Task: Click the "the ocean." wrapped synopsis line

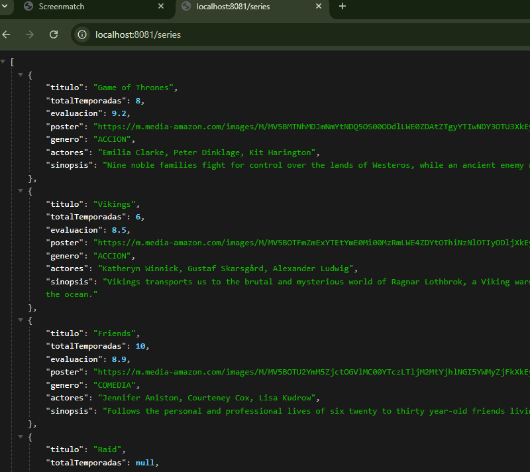Action: [x=72, y=294]
